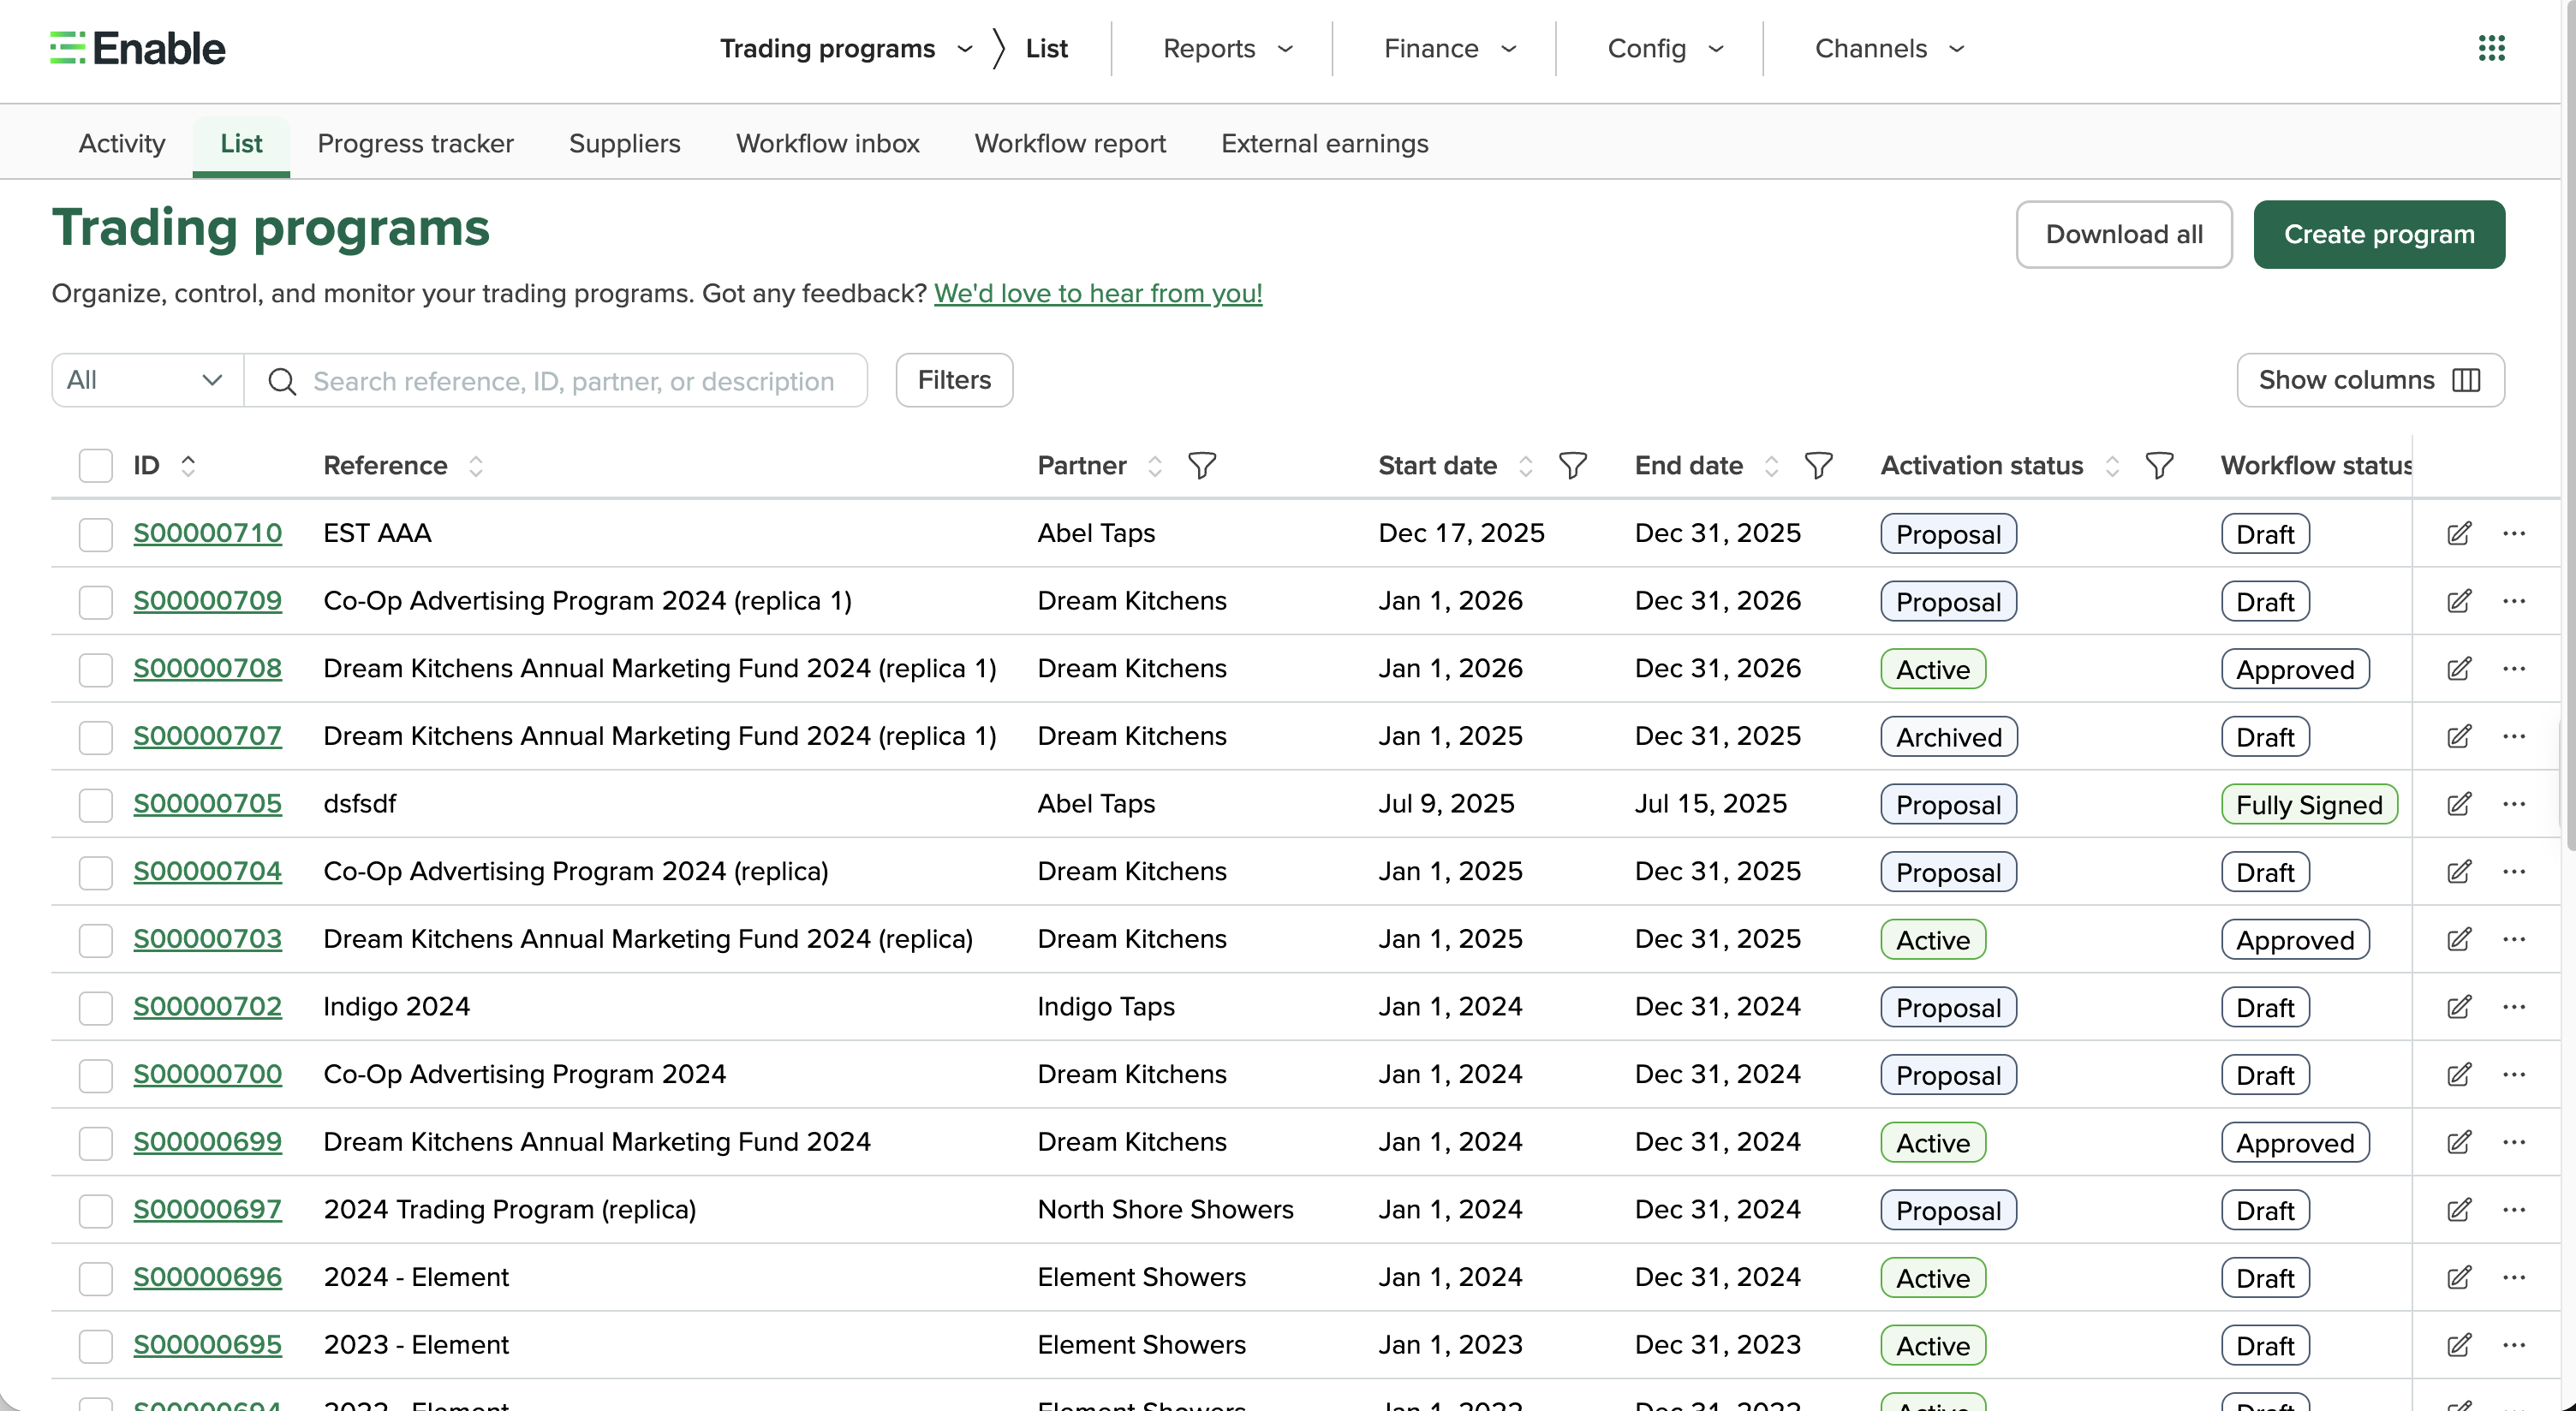
Task: Edit Indigo 2024 program pencil icon
Action: click(x=2459, y=1007)
